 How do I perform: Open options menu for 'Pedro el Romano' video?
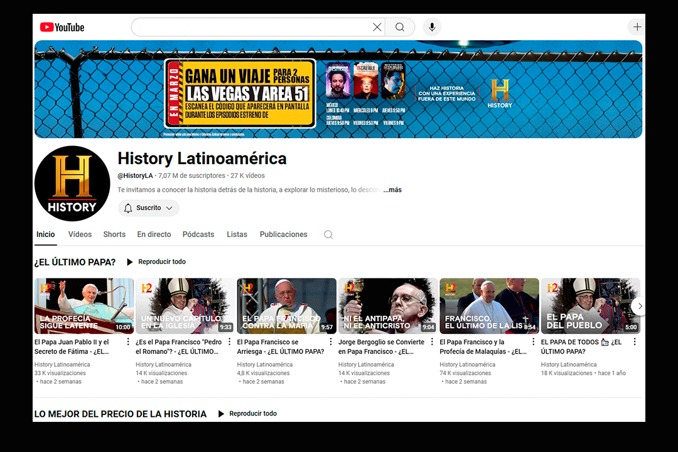(229, 342)
